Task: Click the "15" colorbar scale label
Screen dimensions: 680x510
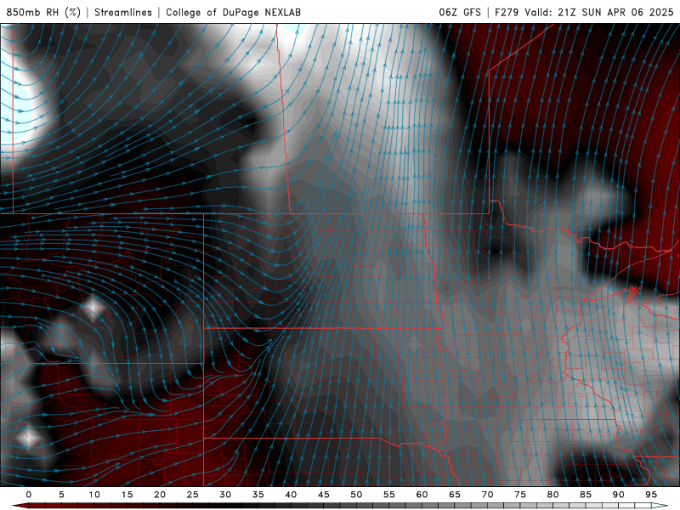Action: (x=127, y=495)
